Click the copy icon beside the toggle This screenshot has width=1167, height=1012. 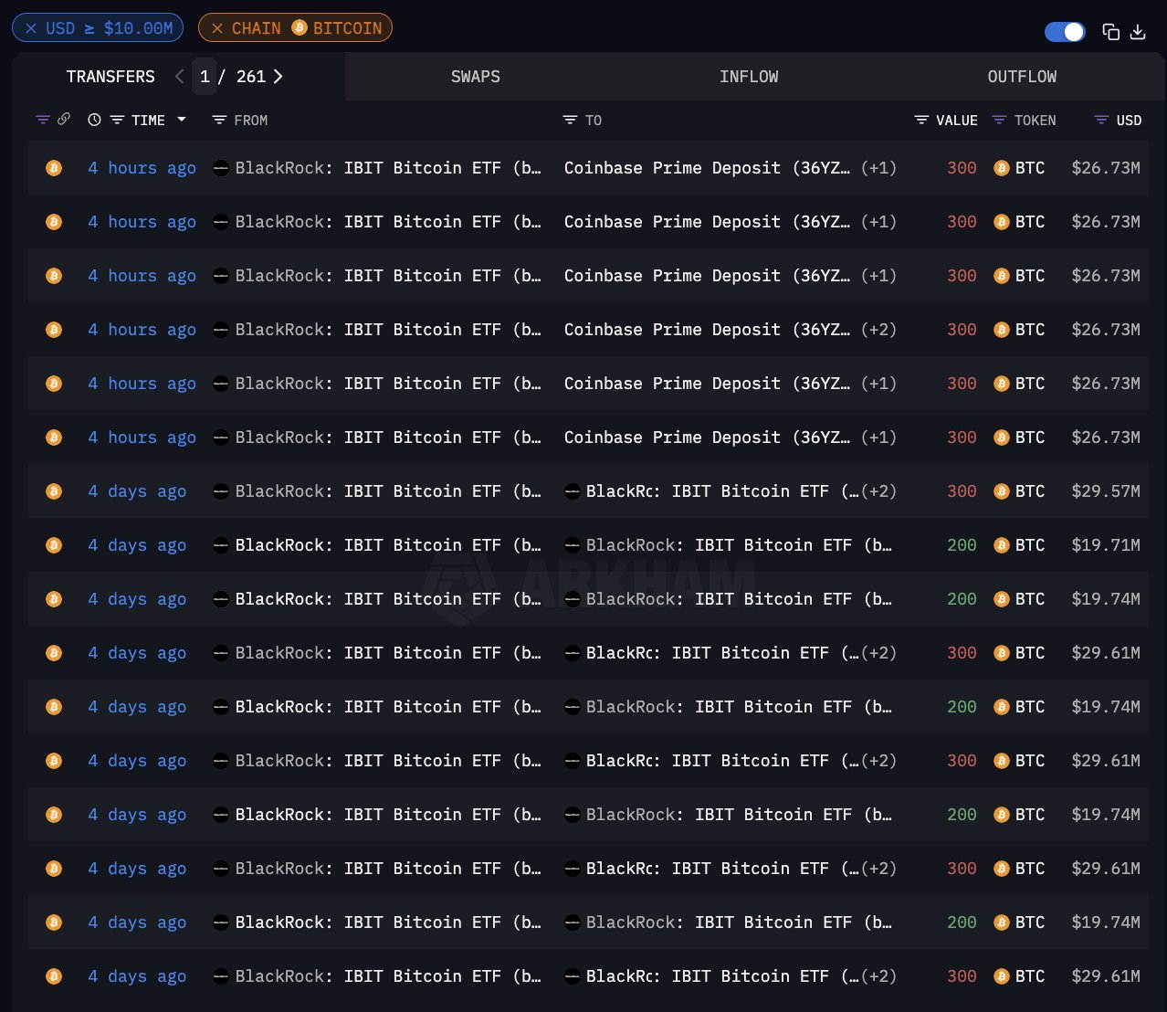[x=1110, y=32]
